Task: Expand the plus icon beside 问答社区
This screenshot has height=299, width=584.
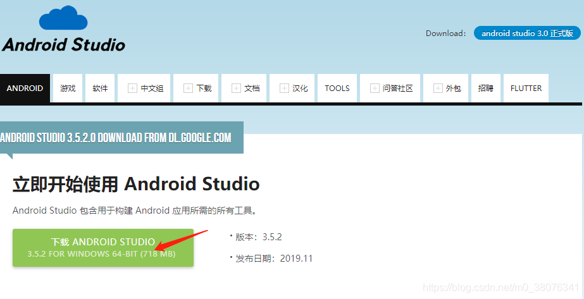Action: point(375,88)
